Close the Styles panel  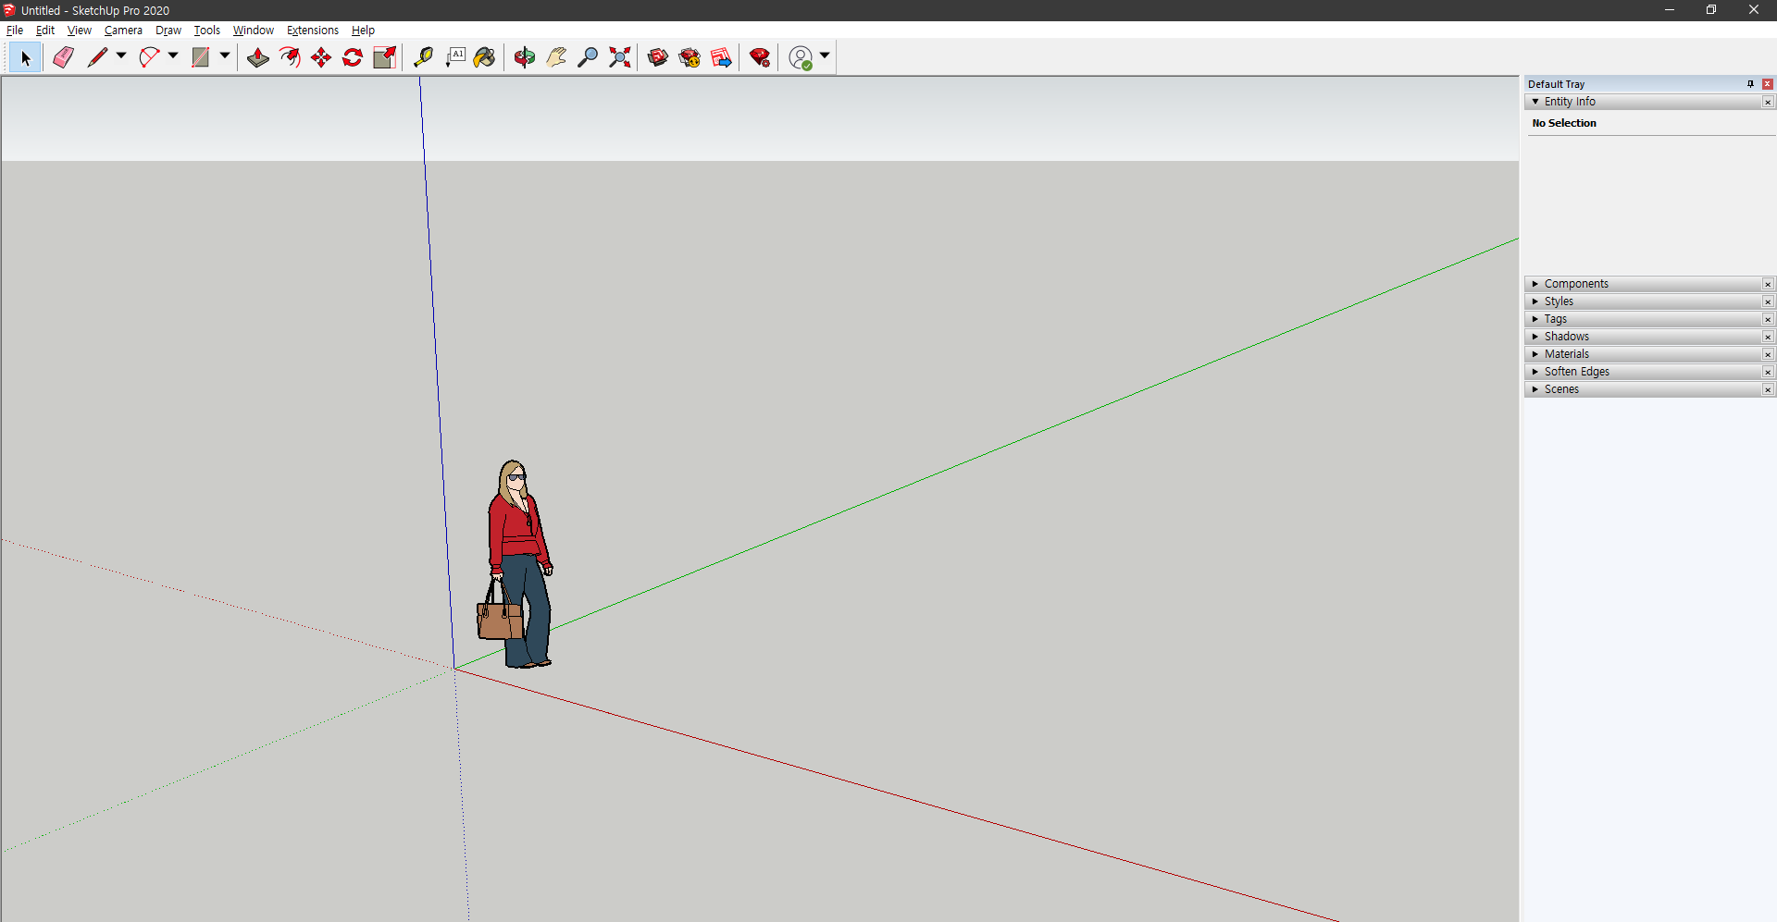pyautogui.click(x=1768, y=301)
